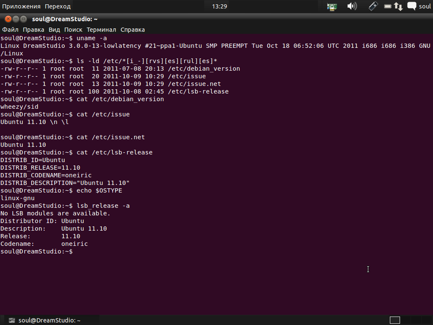Click the linux-gnu output line
The height and width of the screenshot is (325, 433).
[x=17, y=198]
